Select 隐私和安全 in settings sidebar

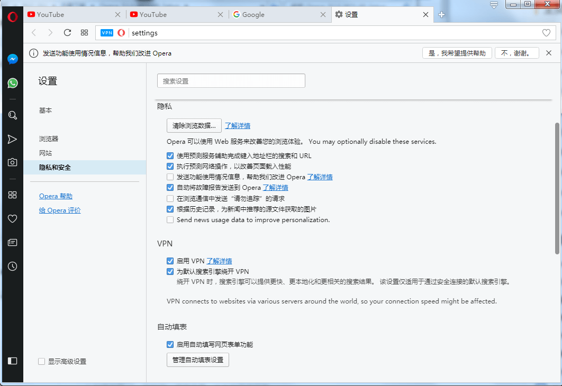85,167
